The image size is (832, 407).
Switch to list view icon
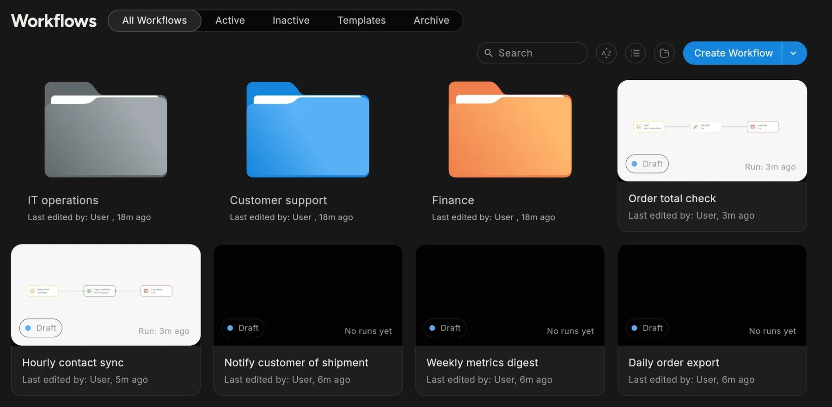pos(635,53)
